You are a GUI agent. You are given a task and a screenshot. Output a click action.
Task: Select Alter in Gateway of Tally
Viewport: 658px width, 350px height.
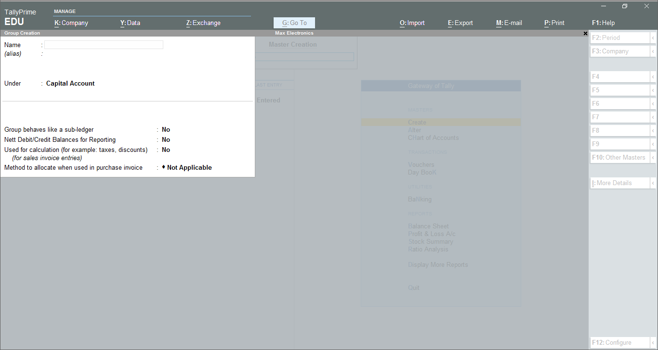point(415,130)
